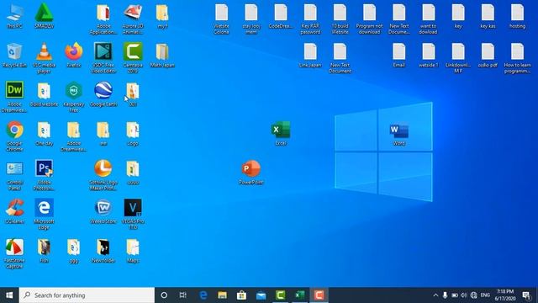538x303 pixels.
Task: Select the Microsoft Edge desktop shortcut
Action: (x=44, y=214)
